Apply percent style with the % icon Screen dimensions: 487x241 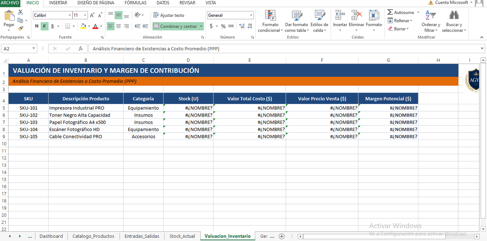(223, 26)
